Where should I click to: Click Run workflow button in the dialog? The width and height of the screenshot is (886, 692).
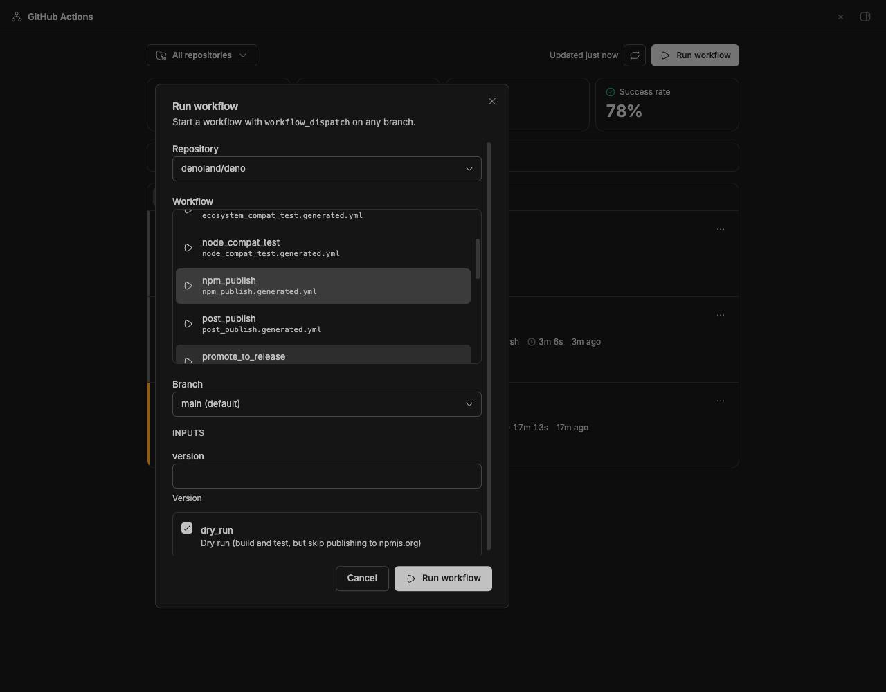point(443,579)
